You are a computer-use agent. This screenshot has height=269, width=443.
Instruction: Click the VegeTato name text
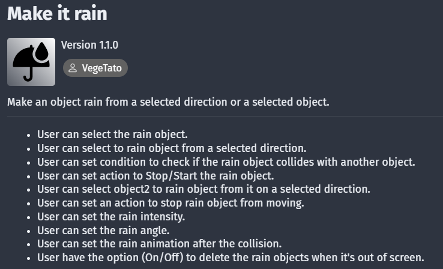click(x=101, y=68)
